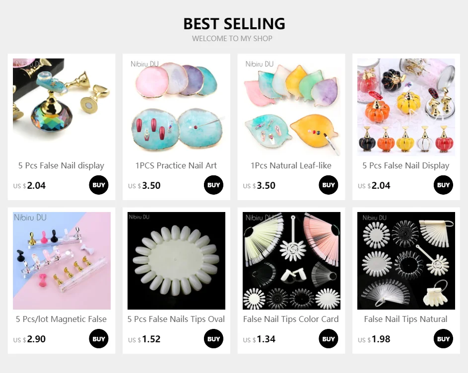Screen dimensions: 468x373
Task: Click the US $1.98 price label
Action: 374,339
